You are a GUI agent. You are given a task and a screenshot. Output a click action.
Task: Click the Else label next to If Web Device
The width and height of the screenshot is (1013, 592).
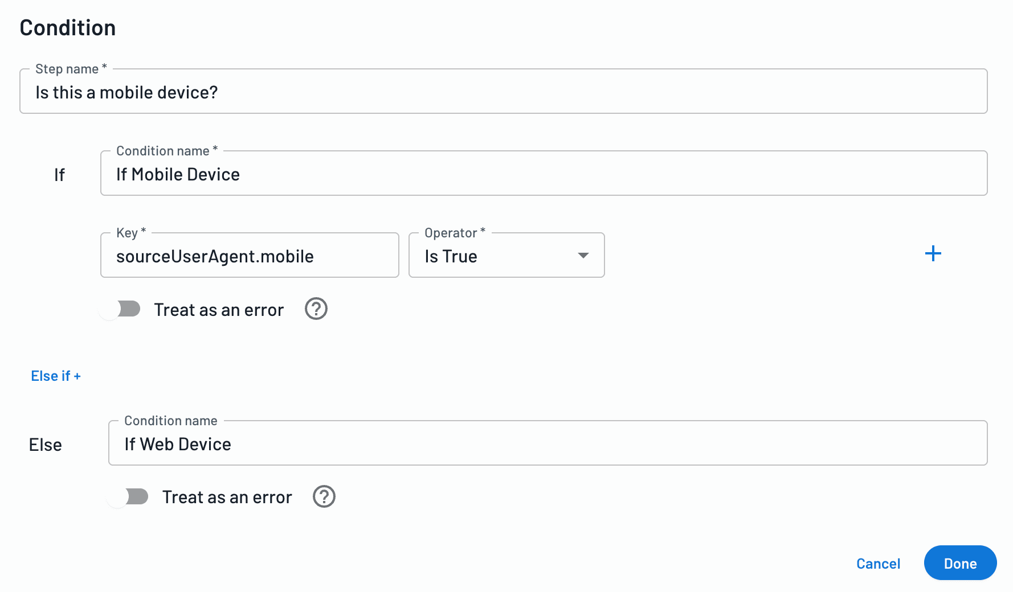click(45, 444)
